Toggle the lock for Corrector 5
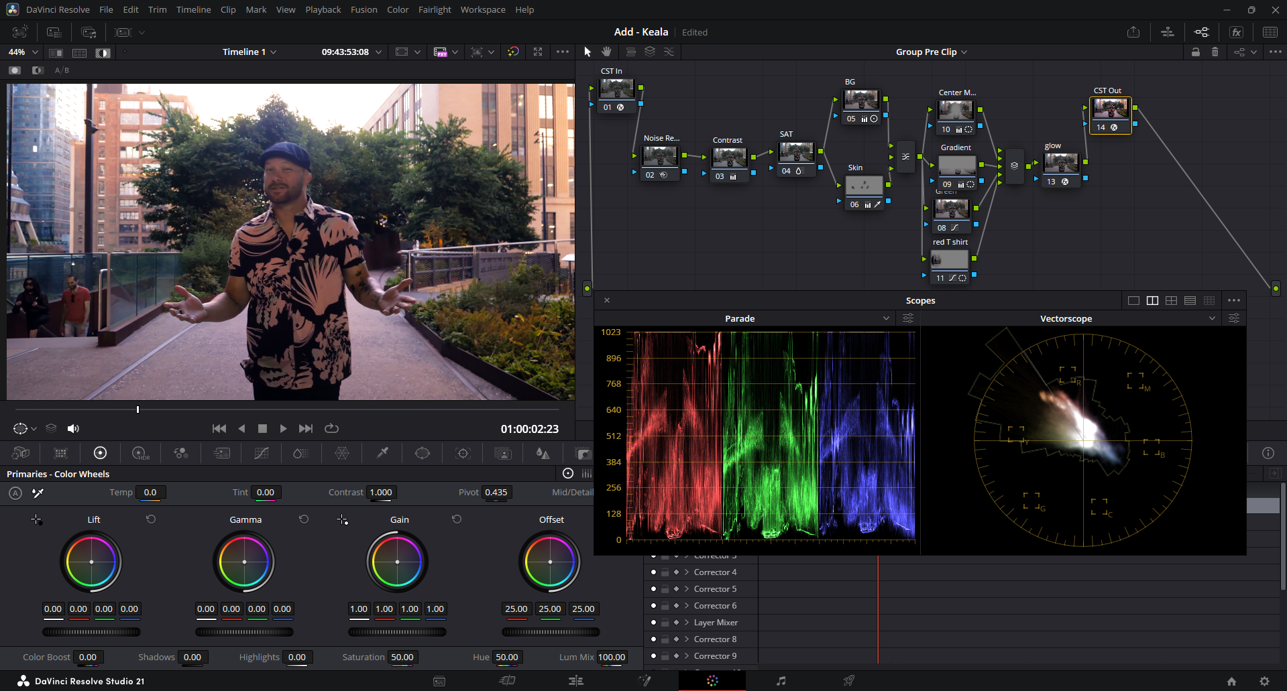Image resolution: width=1287 pixels, height=691 pixels. coord(665,589)
